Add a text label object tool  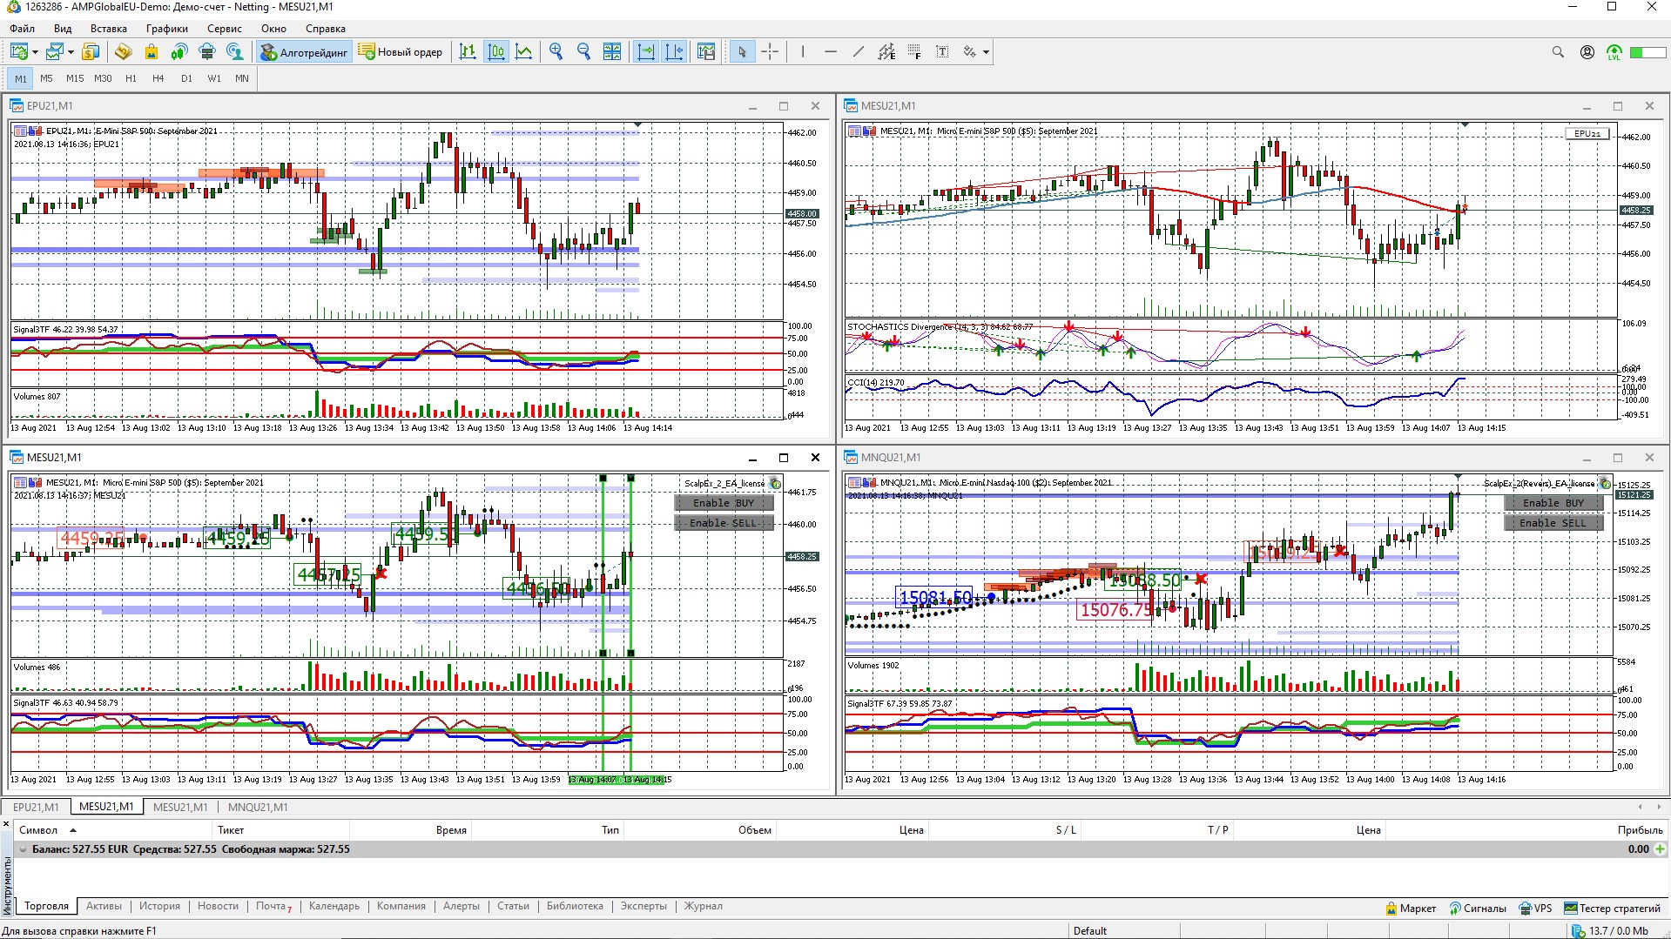click(x=942, y=52)
